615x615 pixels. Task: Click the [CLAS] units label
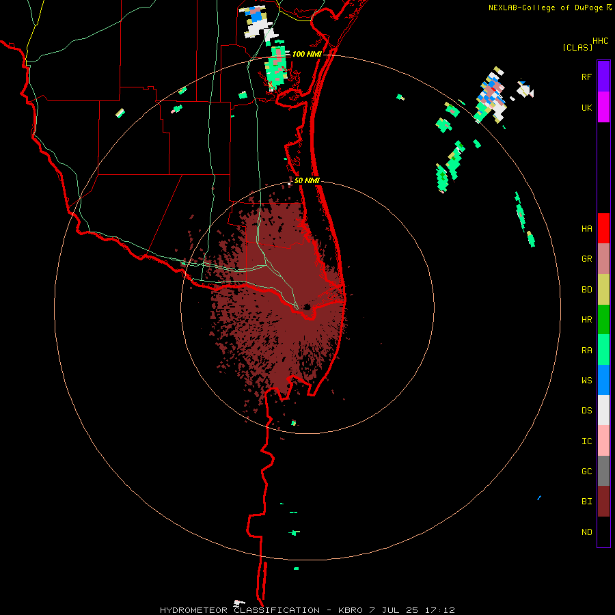click(577, 47)
